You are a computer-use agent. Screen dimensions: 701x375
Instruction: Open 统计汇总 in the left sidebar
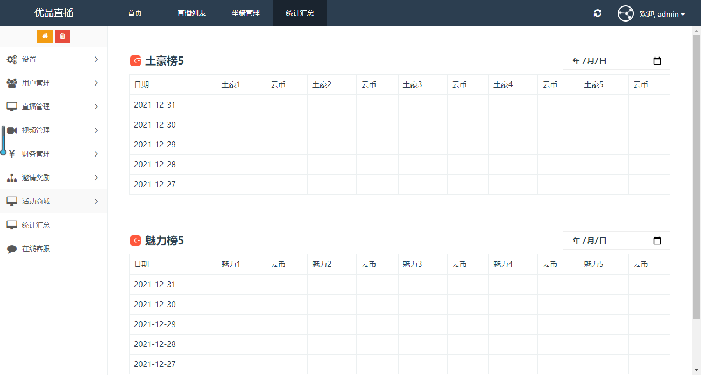(x=36, y=225)
